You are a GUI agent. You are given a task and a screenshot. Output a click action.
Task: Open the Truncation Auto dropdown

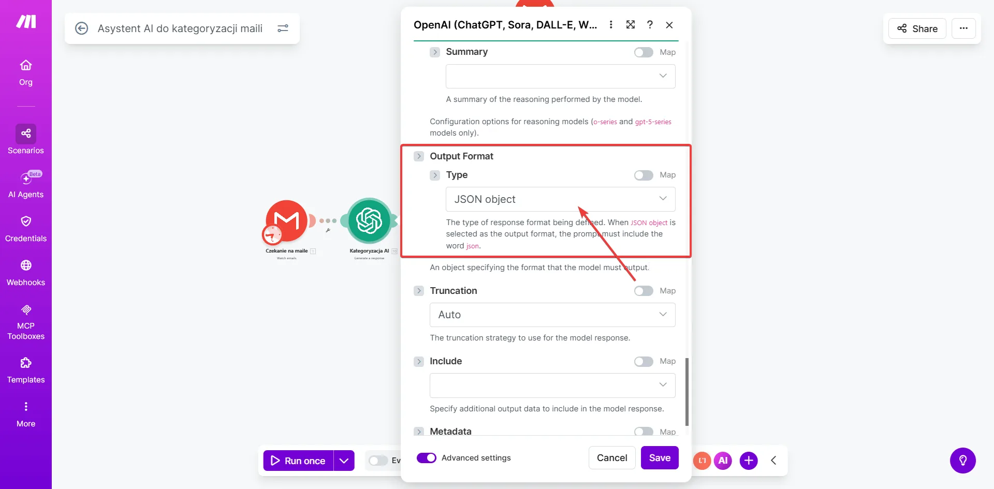tap(552, 315)
